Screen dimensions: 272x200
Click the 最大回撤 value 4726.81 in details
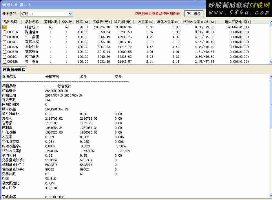tap(51, 188)
